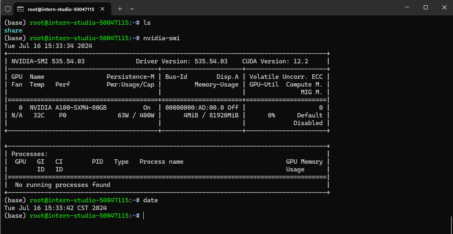Click the bus ID '00000000:AD:00.0'
453x234 pixels.
[x=195, y=108]
